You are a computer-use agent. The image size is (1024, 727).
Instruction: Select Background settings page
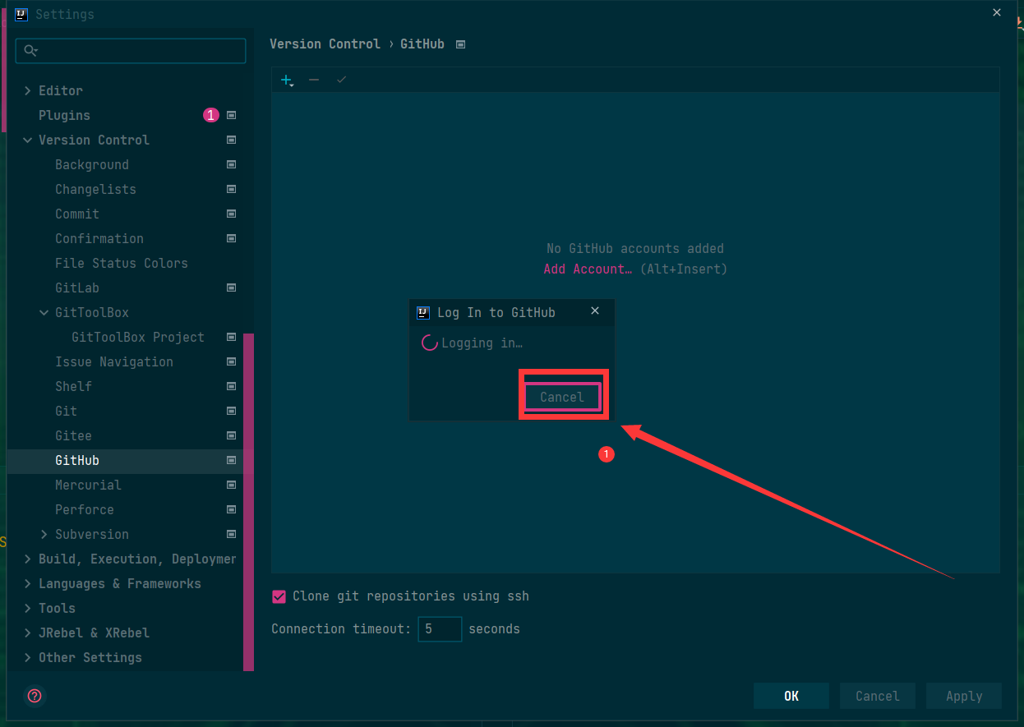click(x=92, y=165)
